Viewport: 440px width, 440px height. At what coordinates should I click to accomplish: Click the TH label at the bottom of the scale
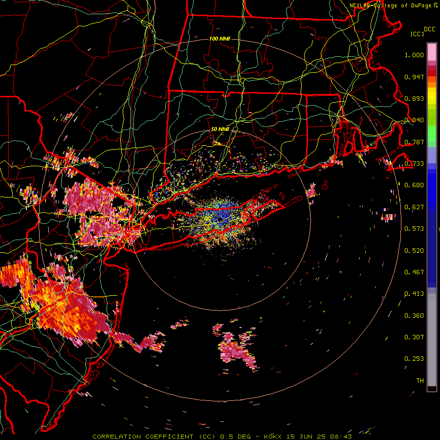[420, 381]
